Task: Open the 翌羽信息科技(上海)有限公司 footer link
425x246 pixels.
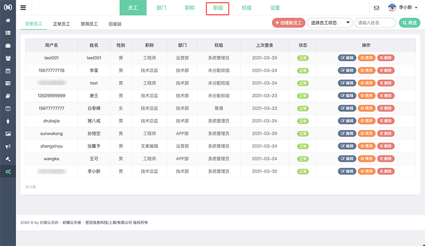Action: tap(109, 223)
